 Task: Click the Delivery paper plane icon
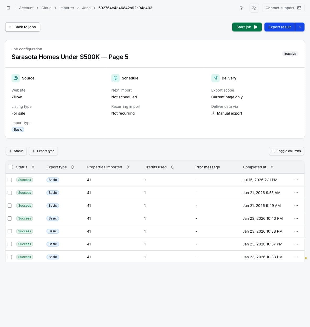[x=215, y=78]
